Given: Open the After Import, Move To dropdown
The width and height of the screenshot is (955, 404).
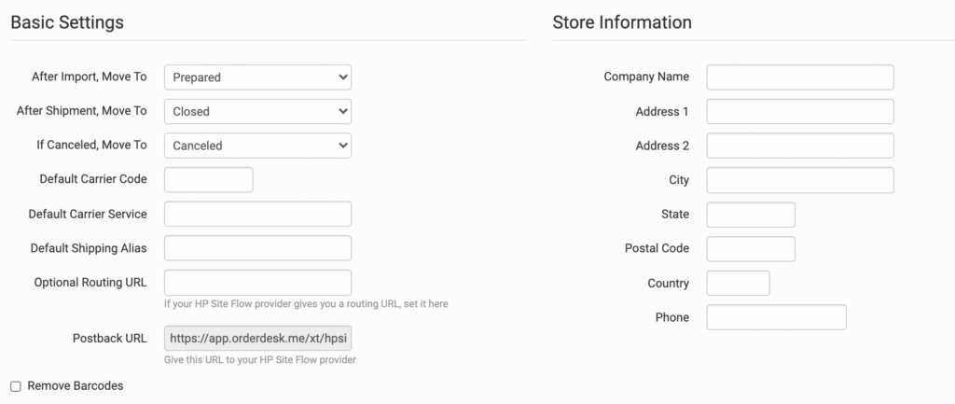Looking at the screenshot, I should 257,77.
